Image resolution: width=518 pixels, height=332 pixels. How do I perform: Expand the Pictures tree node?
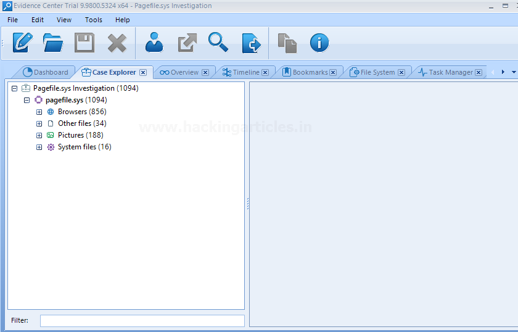pos(39,135)
